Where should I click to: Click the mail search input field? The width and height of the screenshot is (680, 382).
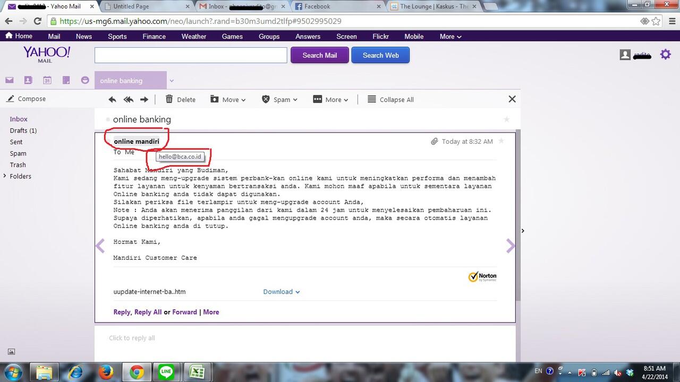pyautogui.click(x=191, y=55)
